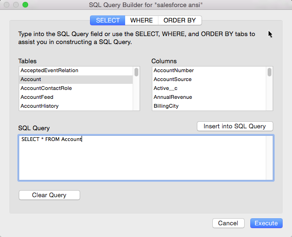Click Insert into SQL Query button

(235, 126)
